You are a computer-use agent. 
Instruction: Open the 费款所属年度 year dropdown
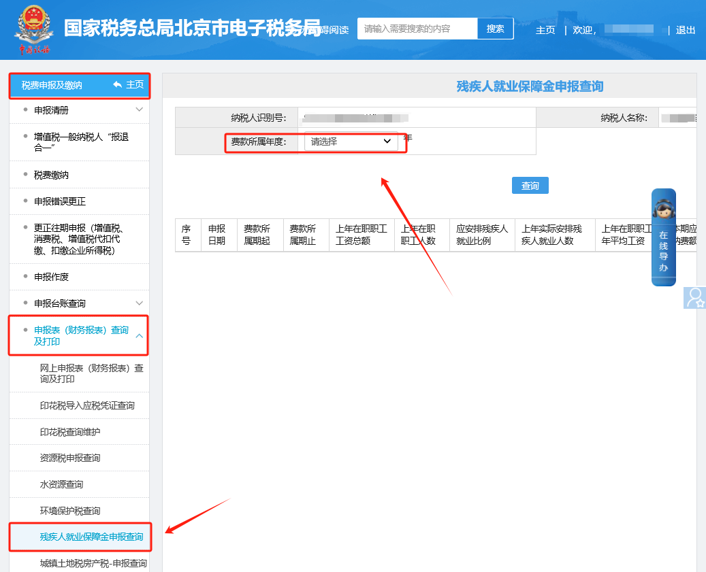(x=351, y=141)
